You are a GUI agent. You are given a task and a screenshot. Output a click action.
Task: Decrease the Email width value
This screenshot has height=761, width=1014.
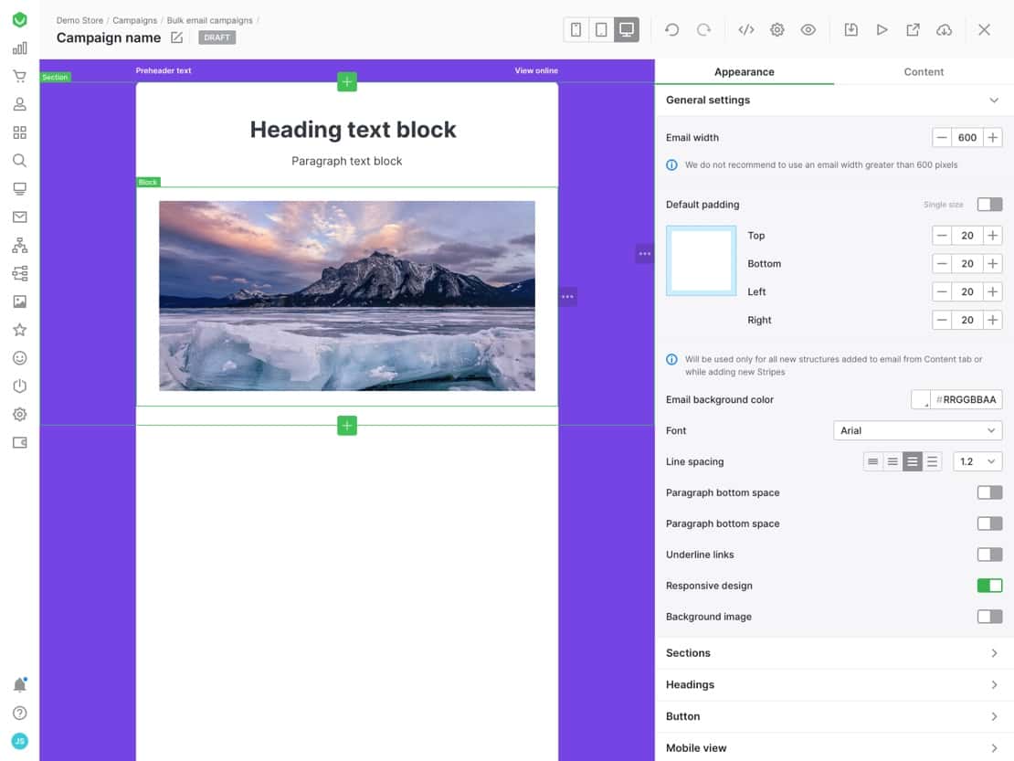pos(942,138)
